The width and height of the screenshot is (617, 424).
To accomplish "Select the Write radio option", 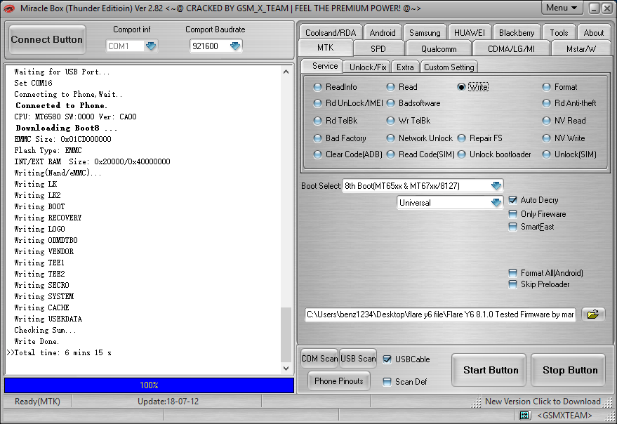I will pyautogui.click(x=461, y=87).
